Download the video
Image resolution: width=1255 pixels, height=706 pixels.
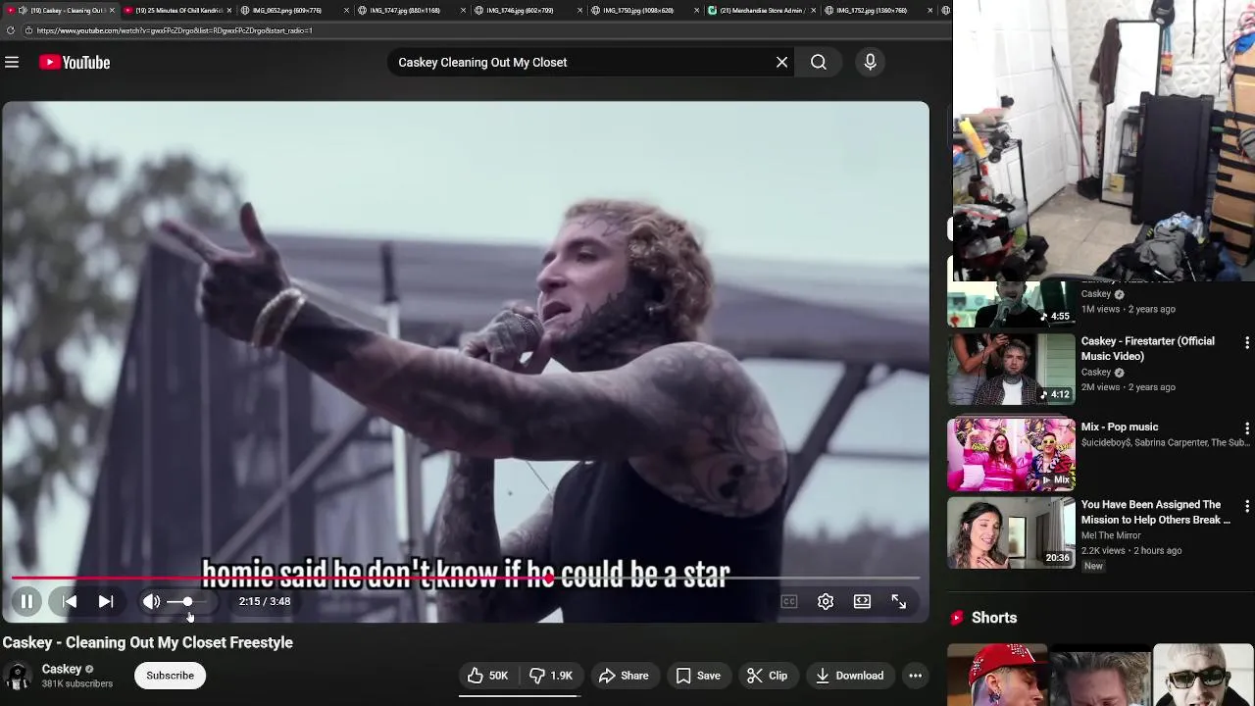click(849, 676)
